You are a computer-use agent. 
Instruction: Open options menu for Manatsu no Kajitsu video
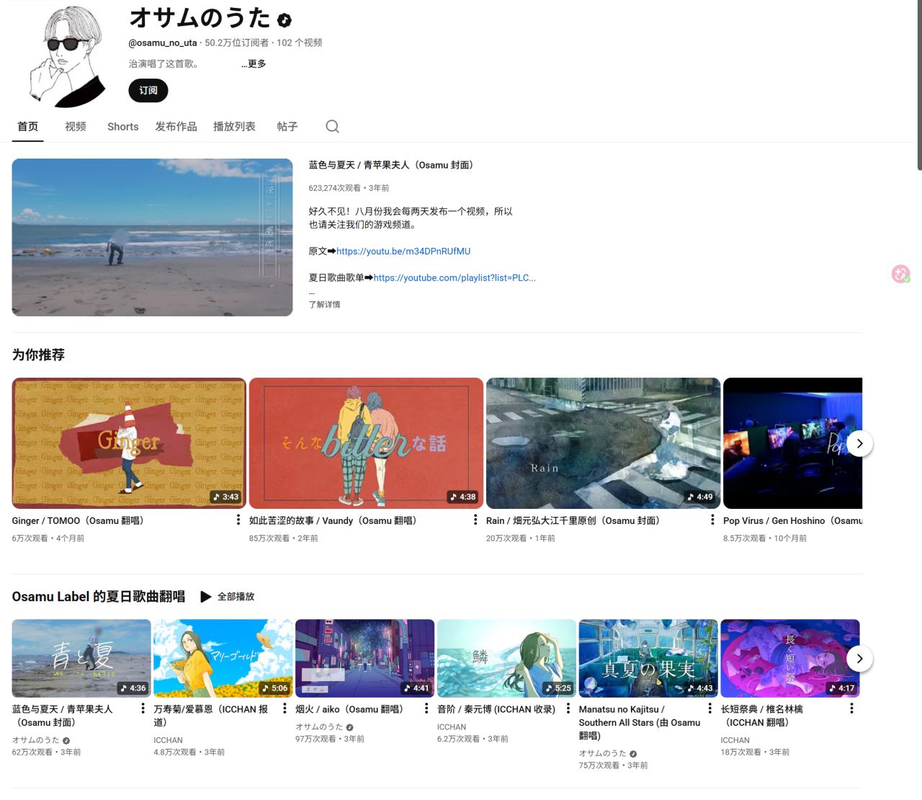click(710, 708)
